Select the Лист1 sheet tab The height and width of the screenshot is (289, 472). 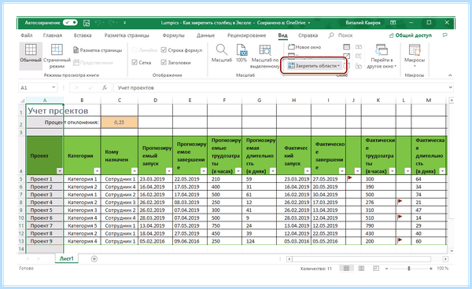[67, 258]
